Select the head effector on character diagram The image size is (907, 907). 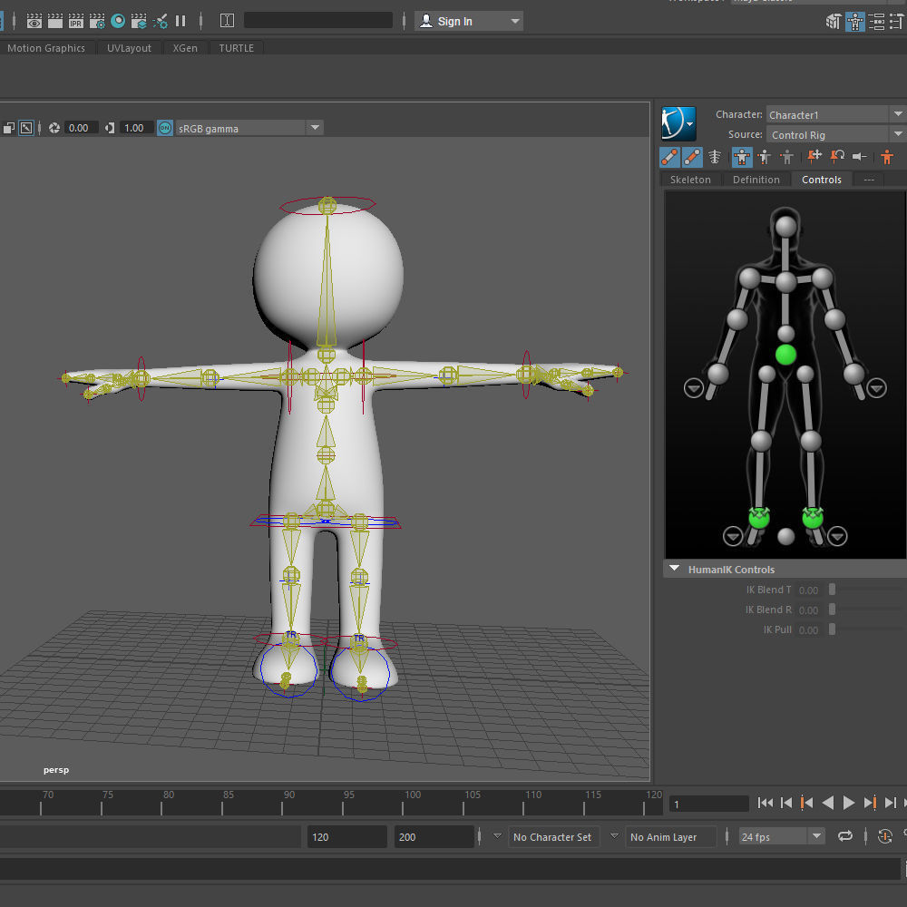[x=785, y=226]
